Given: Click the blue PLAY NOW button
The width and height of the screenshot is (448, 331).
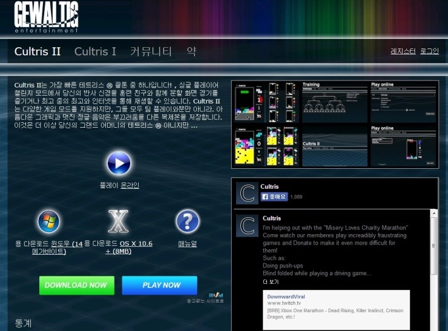Looking at the screenshot, I should pyautogui.click(x=160, y=285).
